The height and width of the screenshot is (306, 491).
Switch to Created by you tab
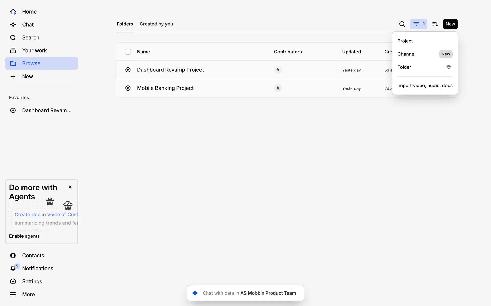click(156, 24)
